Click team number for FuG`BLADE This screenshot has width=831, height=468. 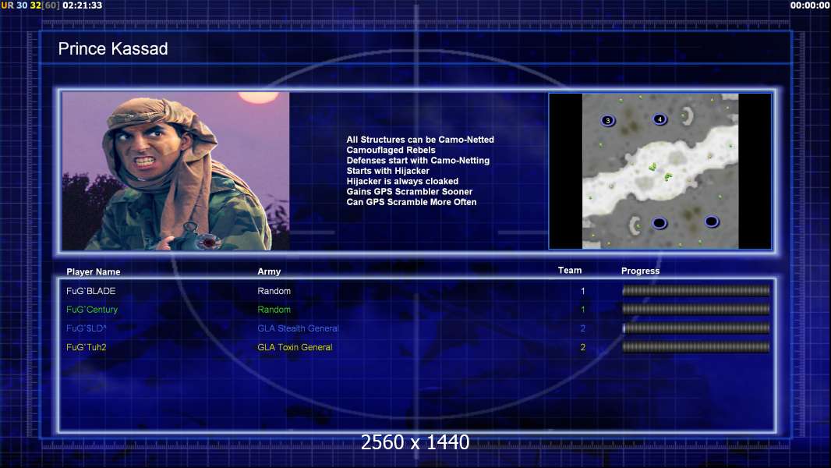[x=583, y=291]
